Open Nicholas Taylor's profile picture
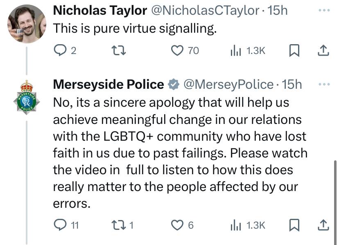Screen dimensions: 339x245 pyautogui.click(x=27, y=24)
